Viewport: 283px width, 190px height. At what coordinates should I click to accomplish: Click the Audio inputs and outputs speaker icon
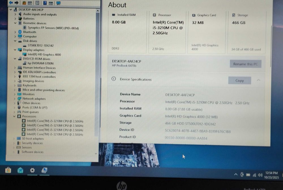click(20, 14)
